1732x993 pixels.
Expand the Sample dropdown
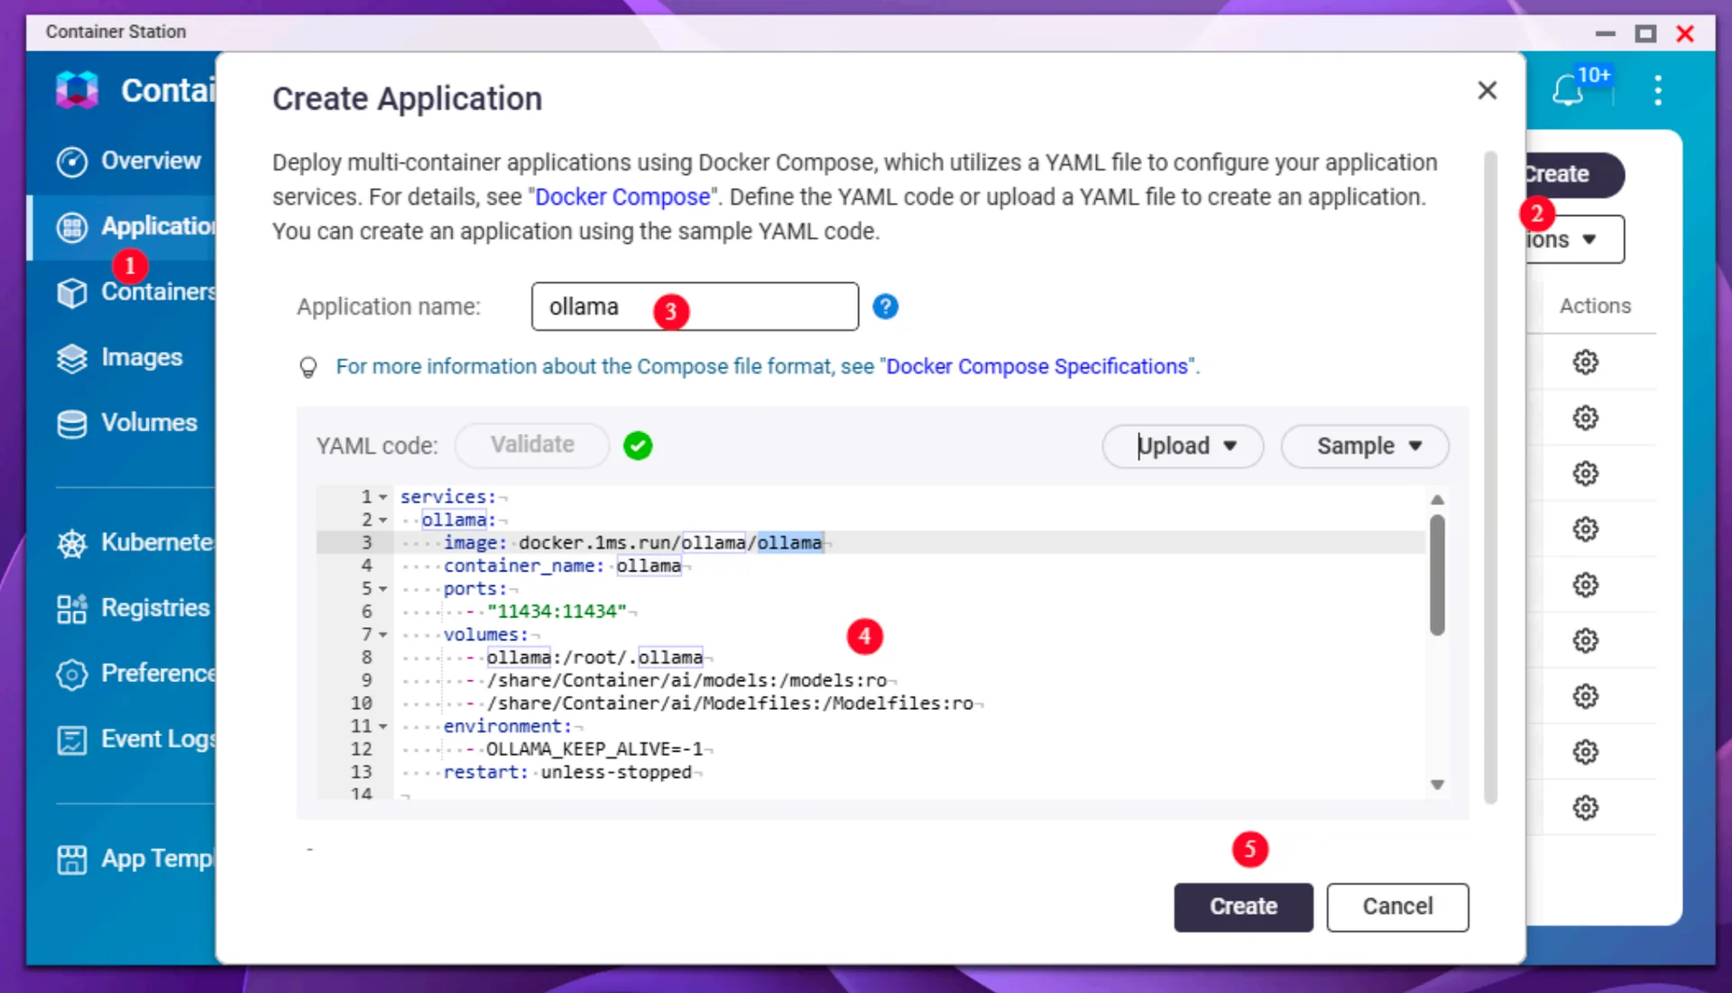pyautogui.click(x=1365, y=446)
